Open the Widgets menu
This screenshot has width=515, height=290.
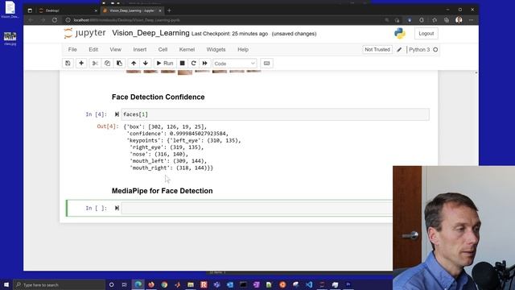pos(216,50)
